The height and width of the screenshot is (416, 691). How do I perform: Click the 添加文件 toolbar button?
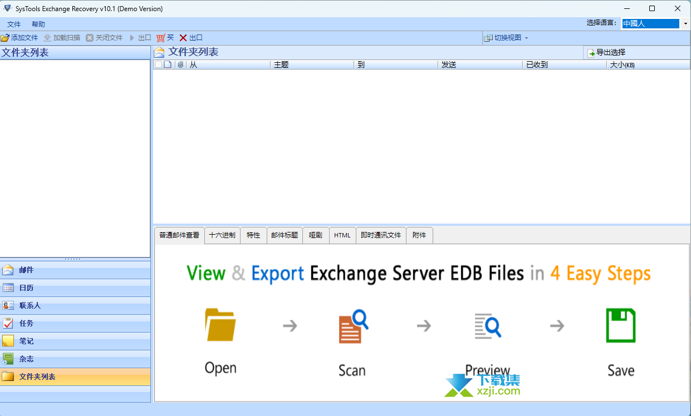19,38
